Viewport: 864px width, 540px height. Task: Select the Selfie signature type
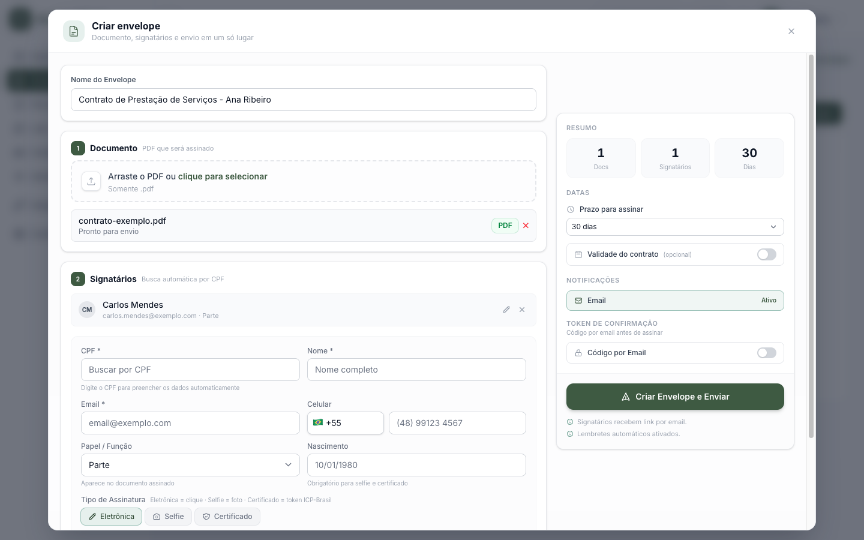point(169,517)
